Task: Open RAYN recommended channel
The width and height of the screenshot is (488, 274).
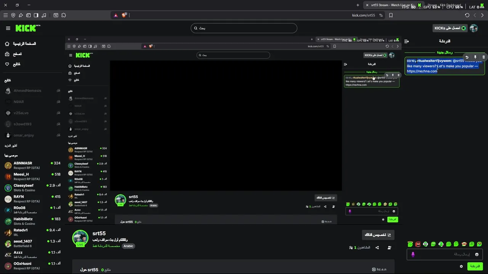Action: 32,199
